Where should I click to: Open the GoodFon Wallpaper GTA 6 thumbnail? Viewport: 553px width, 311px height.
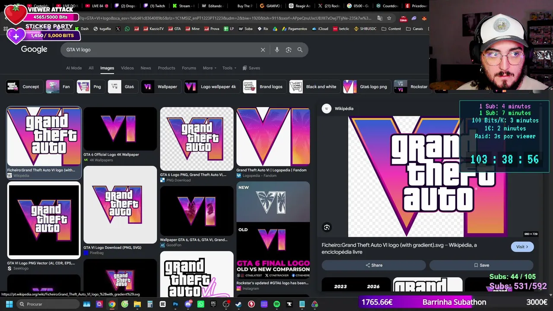click(197, 211)
